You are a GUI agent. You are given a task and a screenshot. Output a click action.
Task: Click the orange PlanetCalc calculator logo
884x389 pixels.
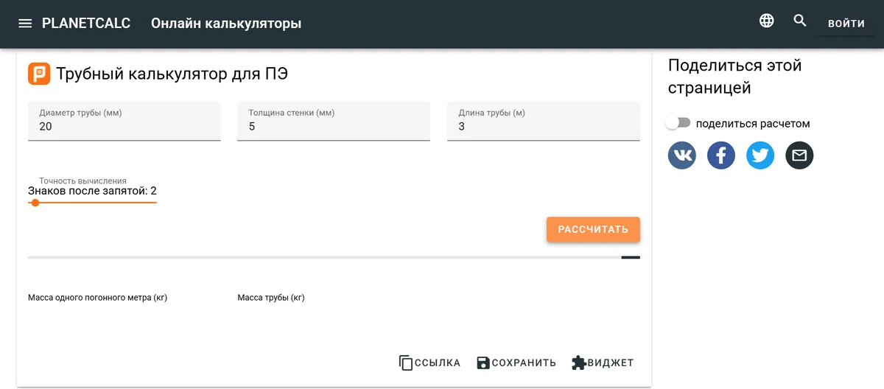coord(39,74)
